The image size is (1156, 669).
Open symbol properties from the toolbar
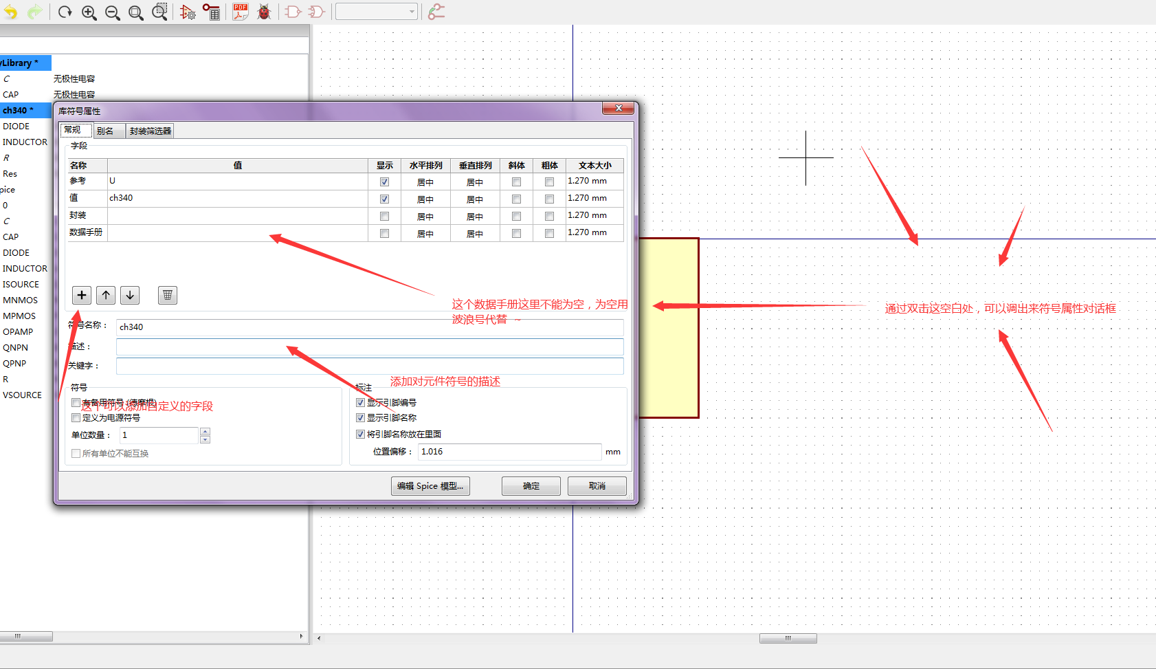tap(188, 12)
